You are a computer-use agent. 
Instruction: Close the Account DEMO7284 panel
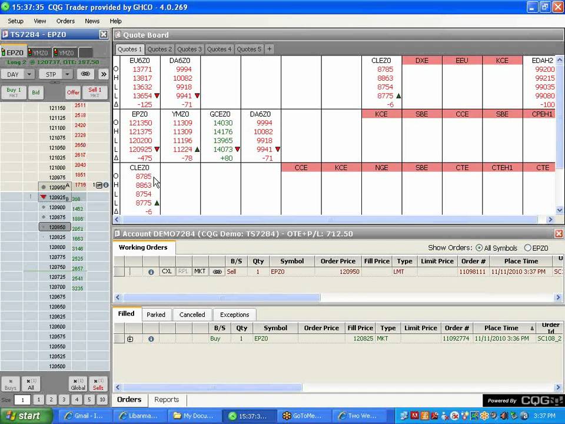coord(559,234)
